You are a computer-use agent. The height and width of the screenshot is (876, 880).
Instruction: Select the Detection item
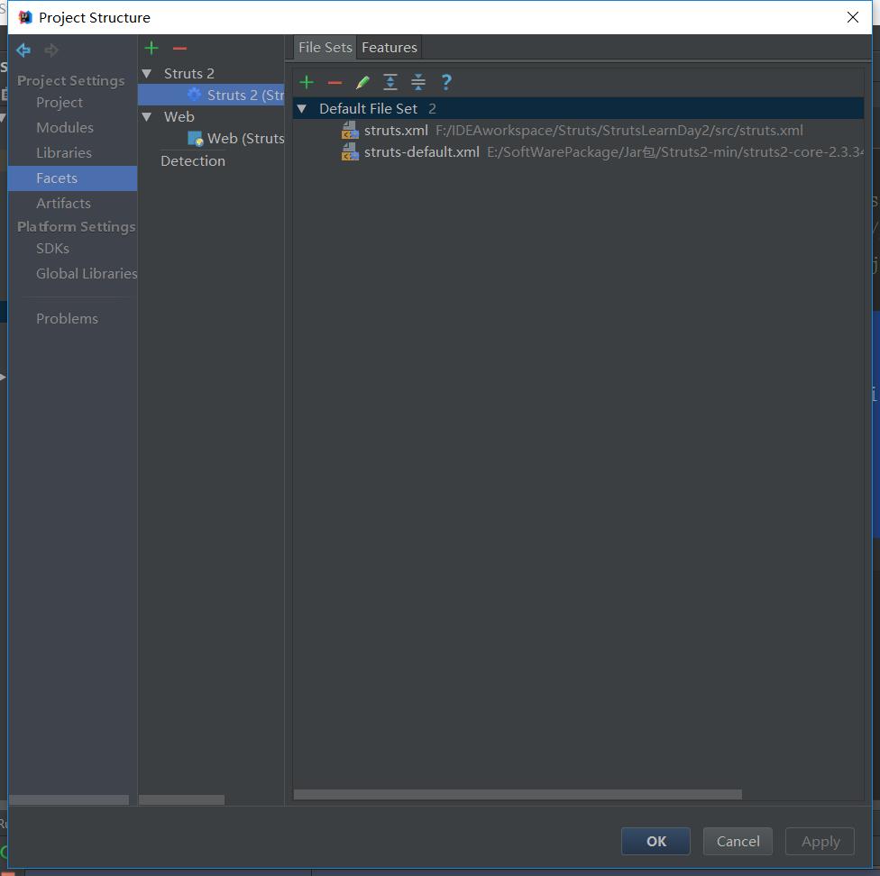click(x=193, y=161)
